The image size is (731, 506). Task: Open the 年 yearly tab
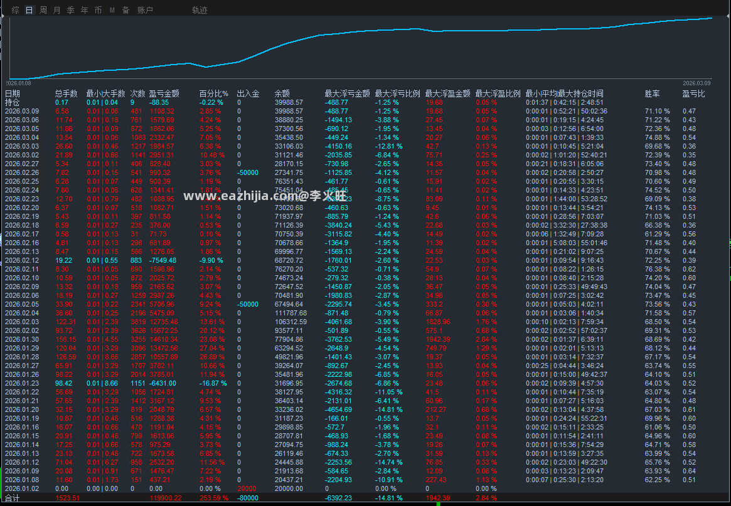pos(84,10)
